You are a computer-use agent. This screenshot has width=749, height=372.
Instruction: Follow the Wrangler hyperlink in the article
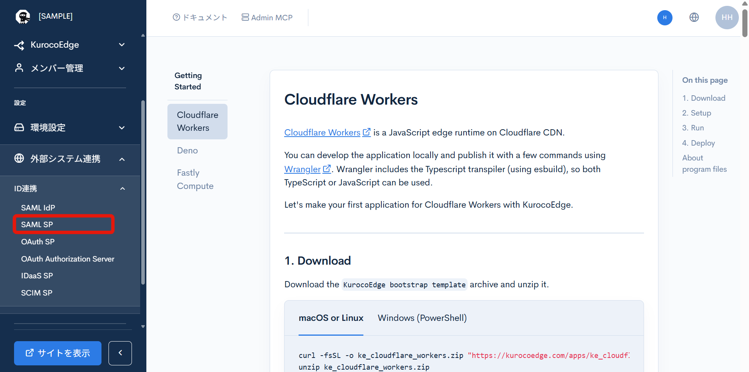tap(302, 169)
